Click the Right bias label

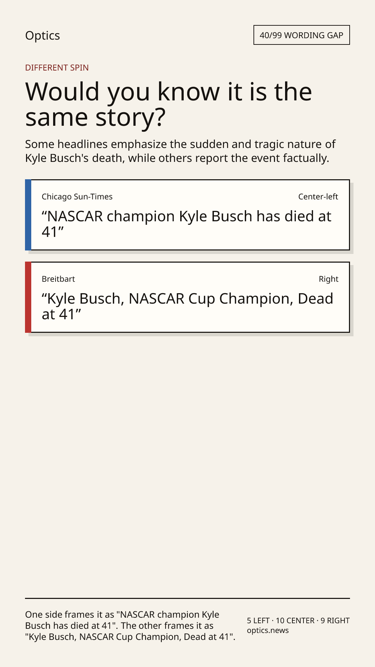(x=328, y=279)
